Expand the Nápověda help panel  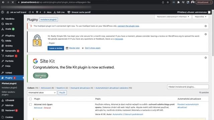click(x=201, y=17)
